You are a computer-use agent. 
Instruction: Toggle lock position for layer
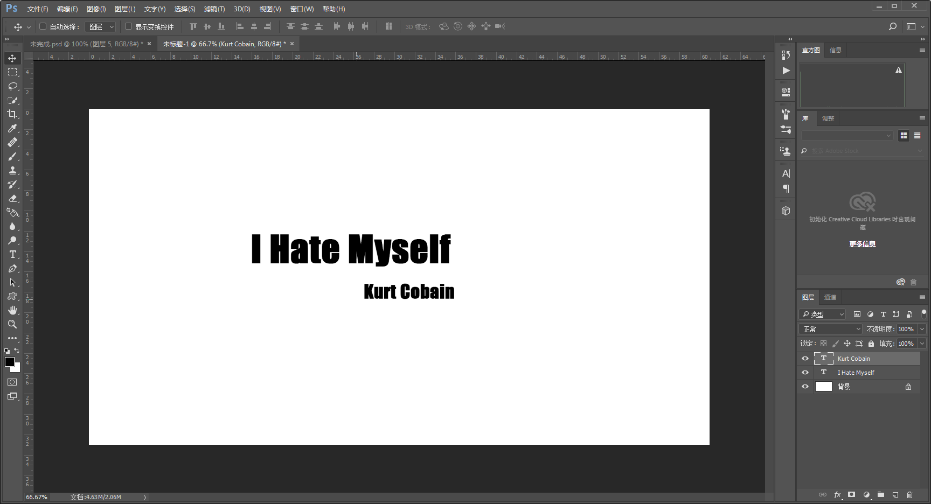tap(847, 344)
